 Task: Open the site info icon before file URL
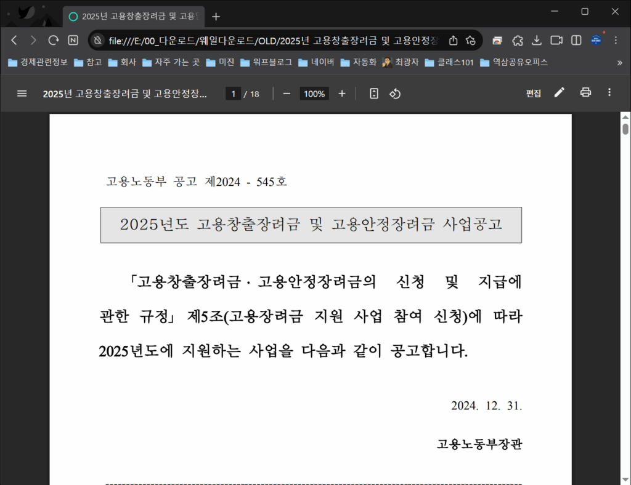(97, 40)
